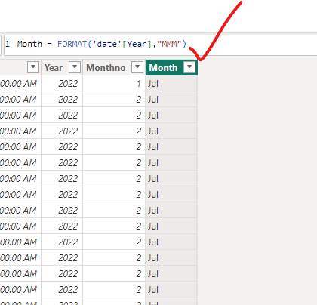Click the "MMM" format string in formula

(169, 44)
